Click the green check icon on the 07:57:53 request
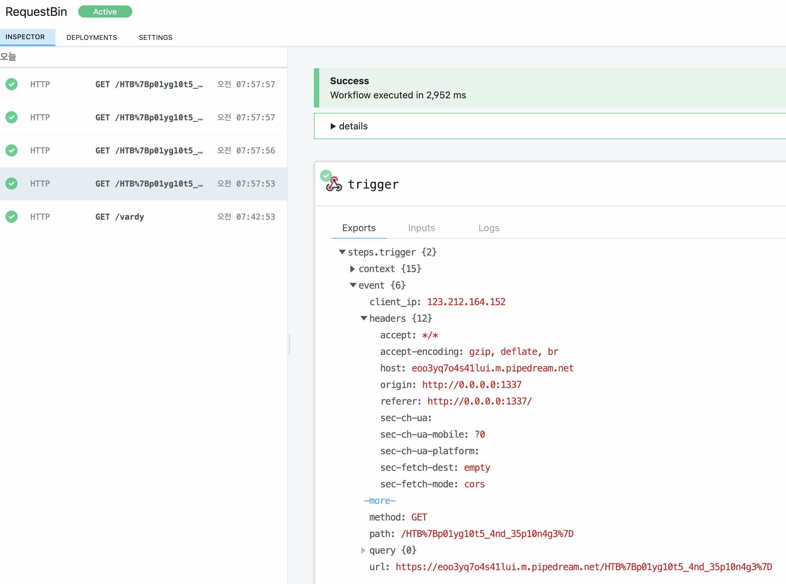This screenshot has height=584, width=786. coord(12,184)
